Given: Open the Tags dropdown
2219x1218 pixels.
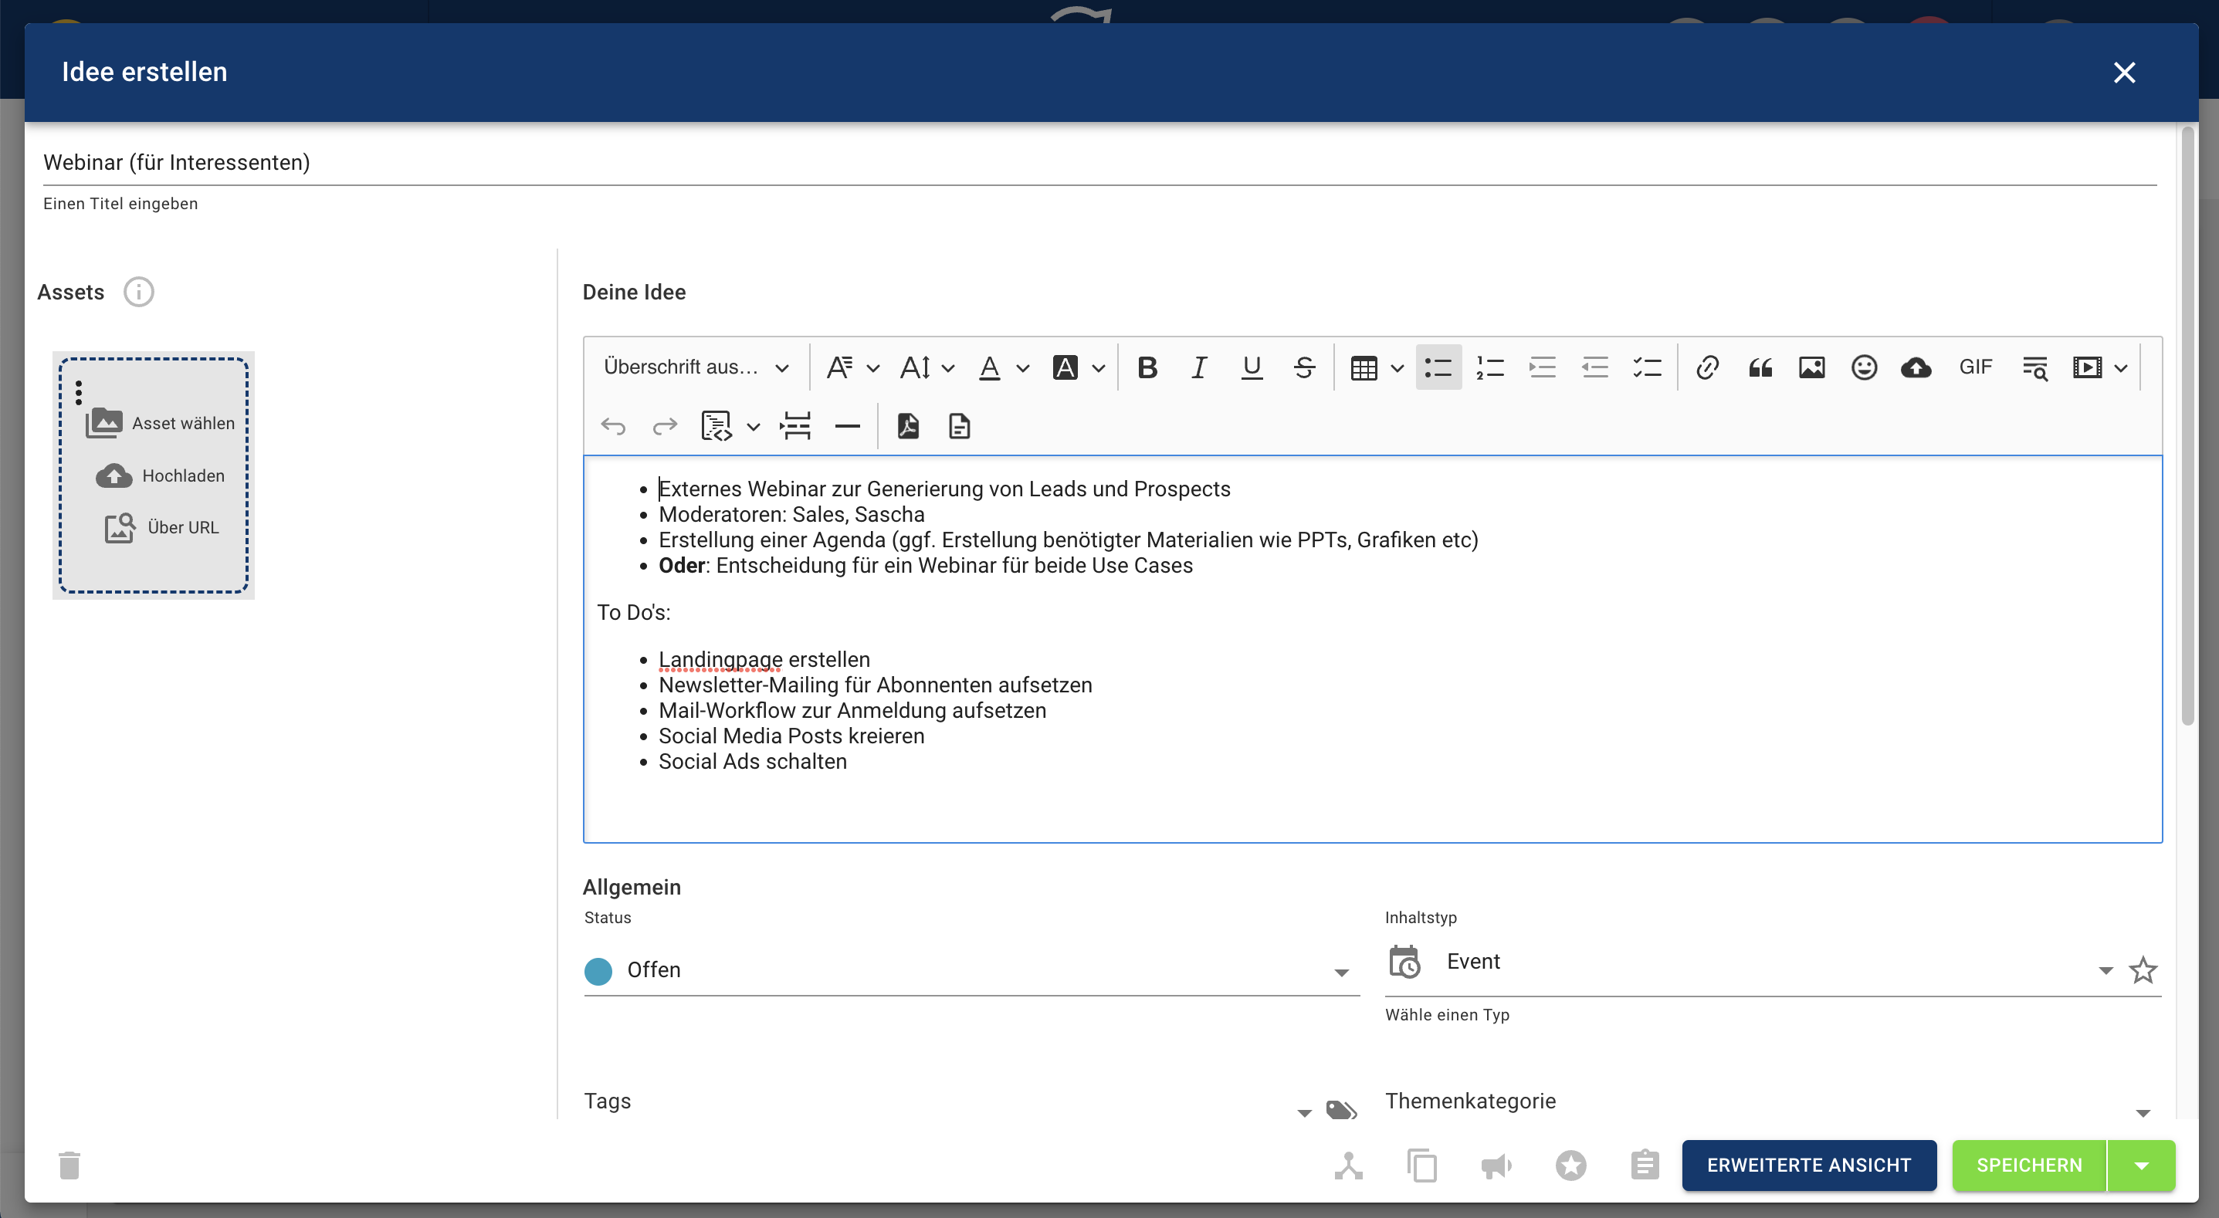Looking at the screenshot, I should 947,1102.
